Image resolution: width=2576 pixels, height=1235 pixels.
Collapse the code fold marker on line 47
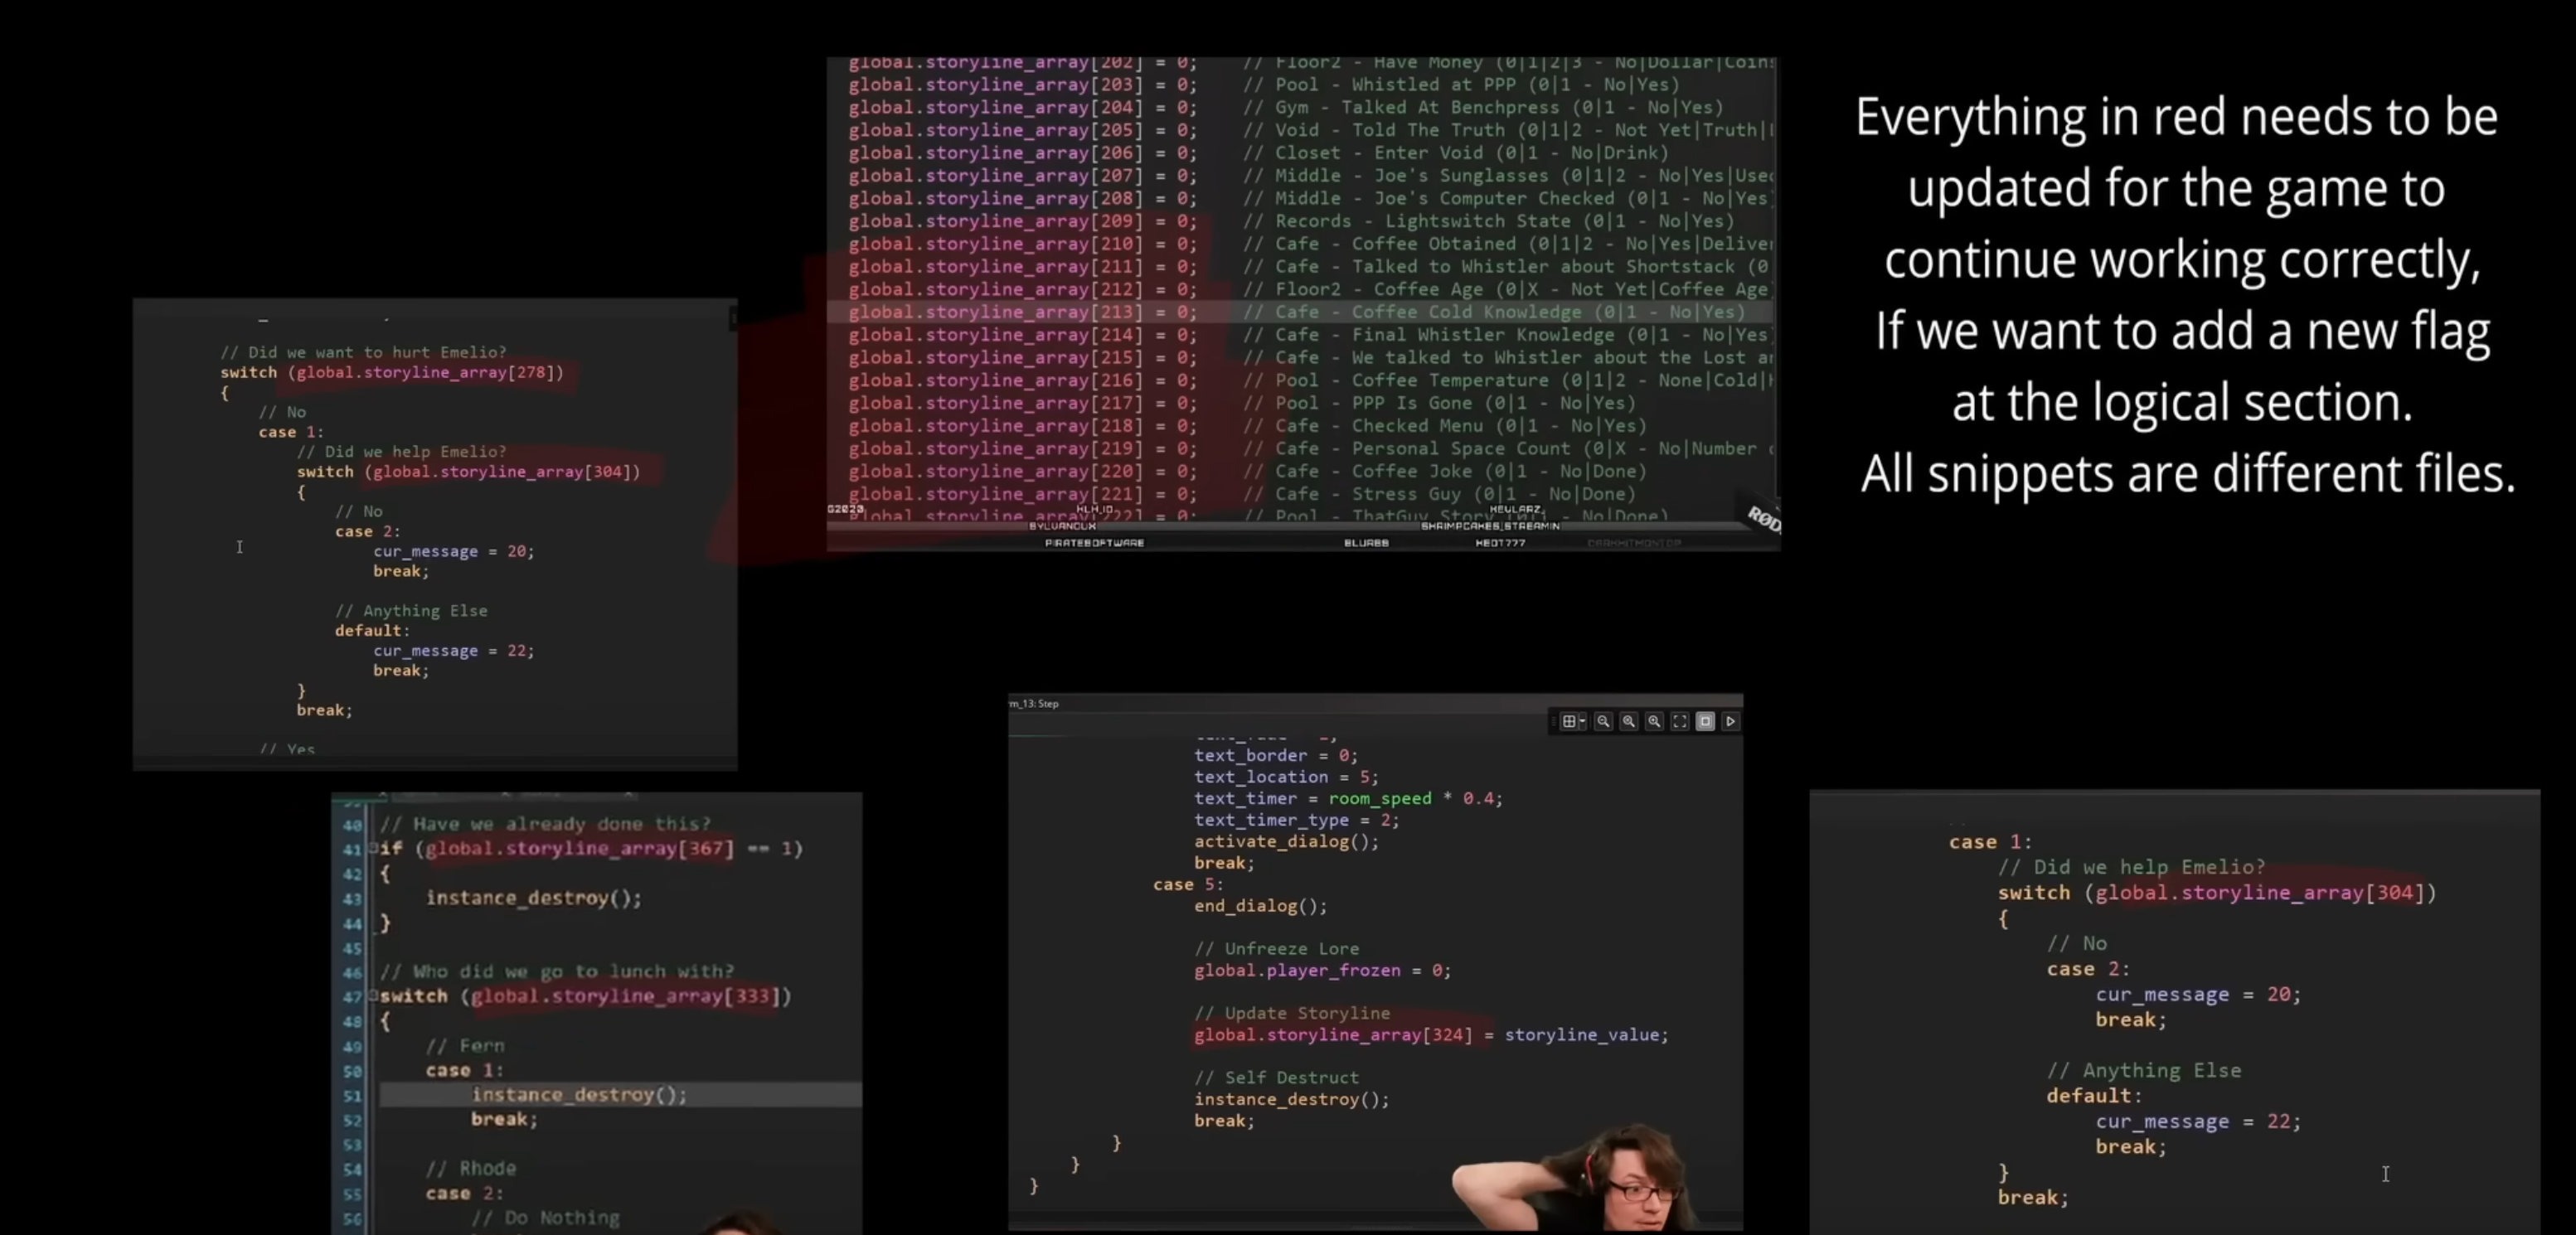click(x=374, y=996)
